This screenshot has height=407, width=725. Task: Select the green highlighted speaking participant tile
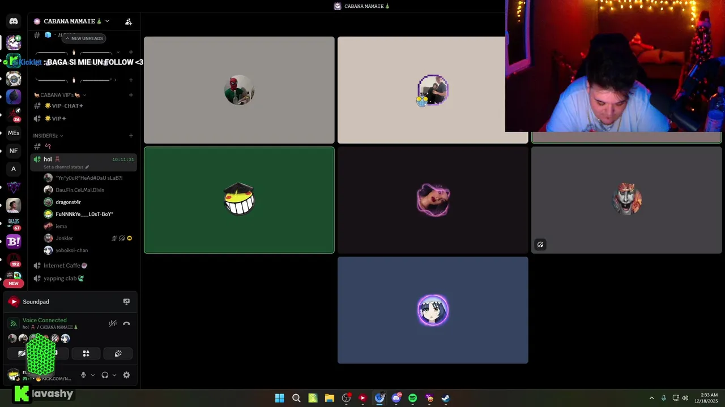point(239,200)
